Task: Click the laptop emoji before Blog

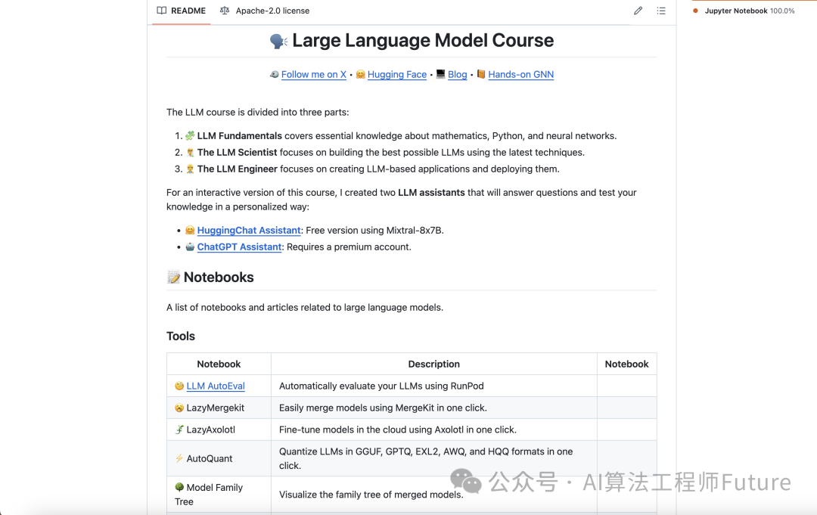Action: point(441,74)
